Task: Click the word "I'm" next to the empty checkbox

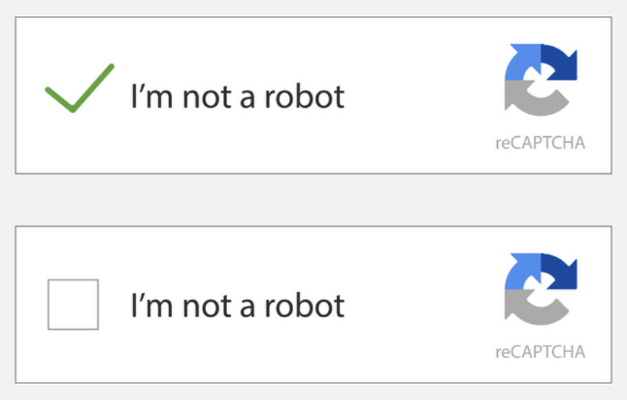Action: point(152,305)
